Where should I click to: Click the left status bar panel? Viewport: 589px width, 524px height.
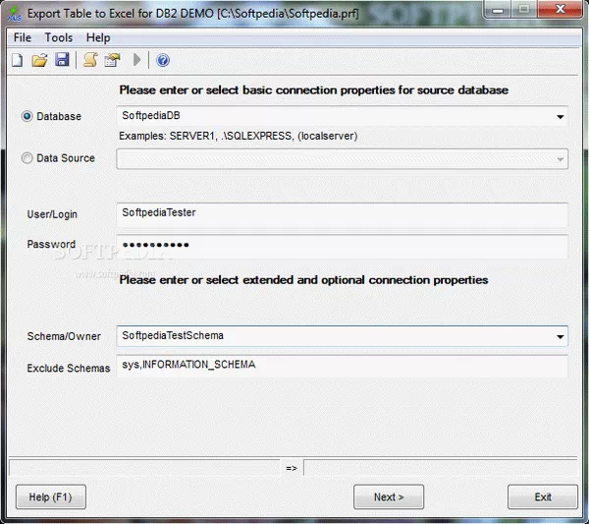click(x=144, y=468)
